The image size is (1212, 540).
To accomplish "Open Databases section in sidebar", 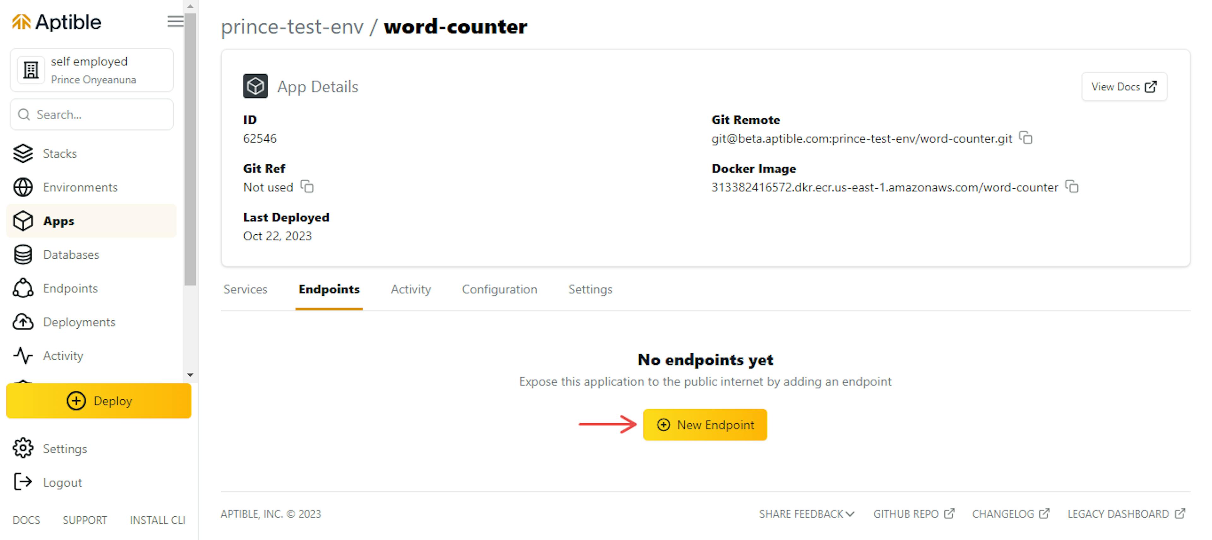I will (x=71, y=255).
